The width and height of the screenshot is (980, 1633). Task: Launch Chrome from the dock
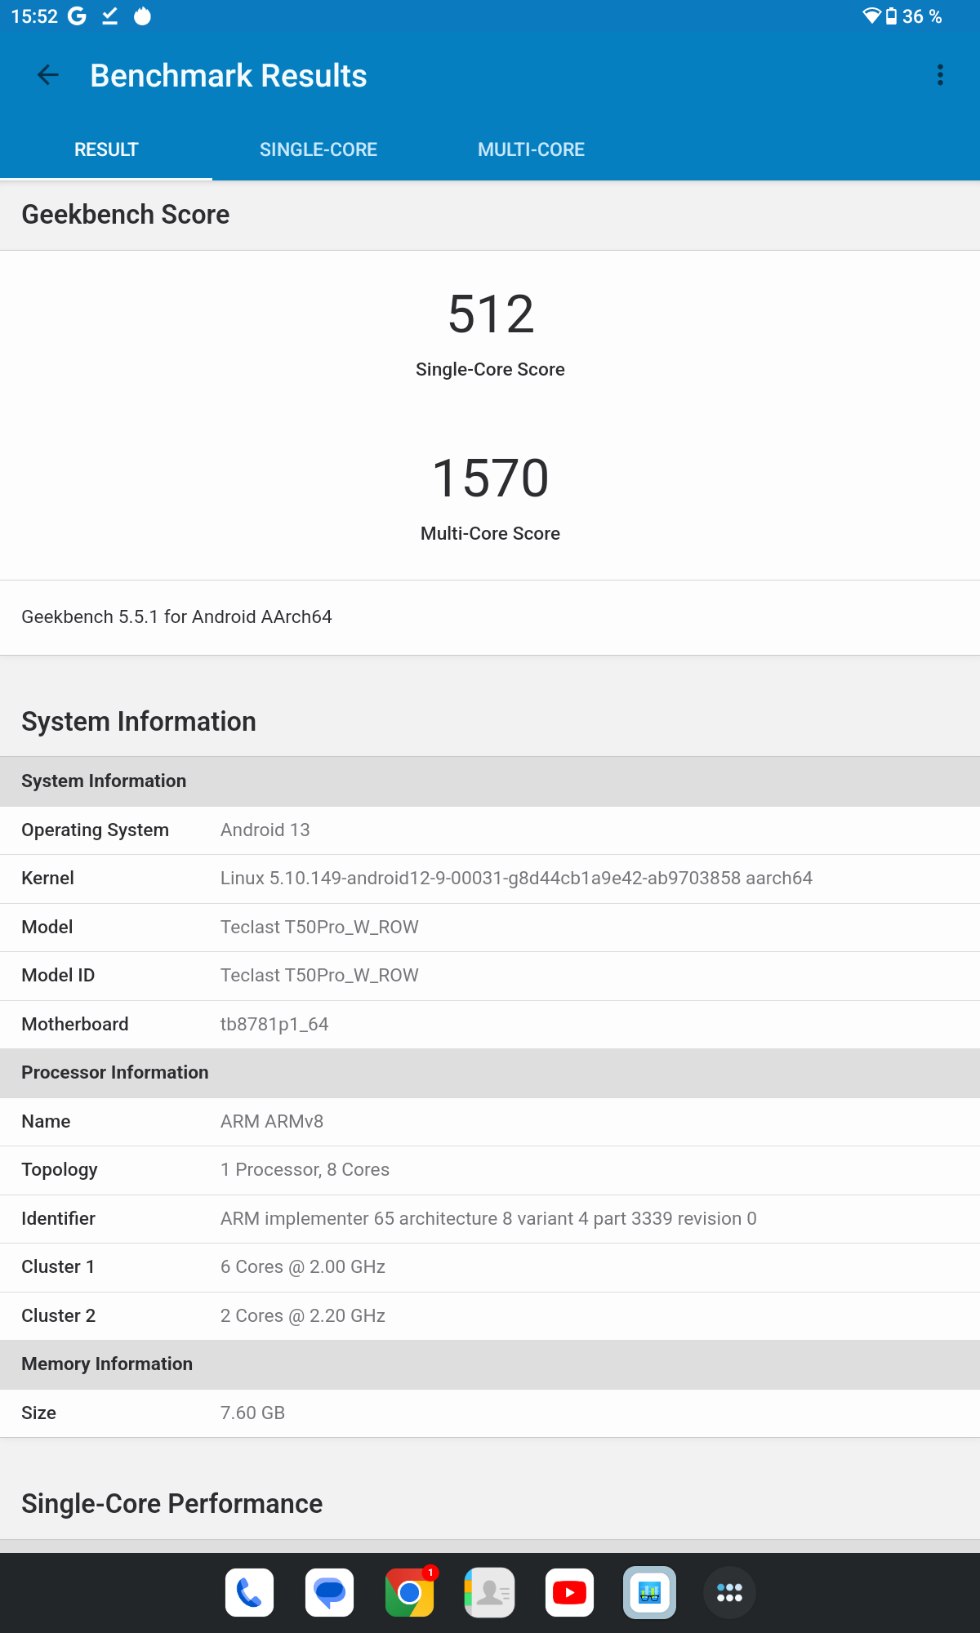click(410, 1592)
